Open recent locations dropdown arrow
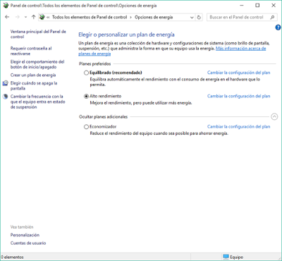This screenshot has width=282, height=261. tap(25, 17)
